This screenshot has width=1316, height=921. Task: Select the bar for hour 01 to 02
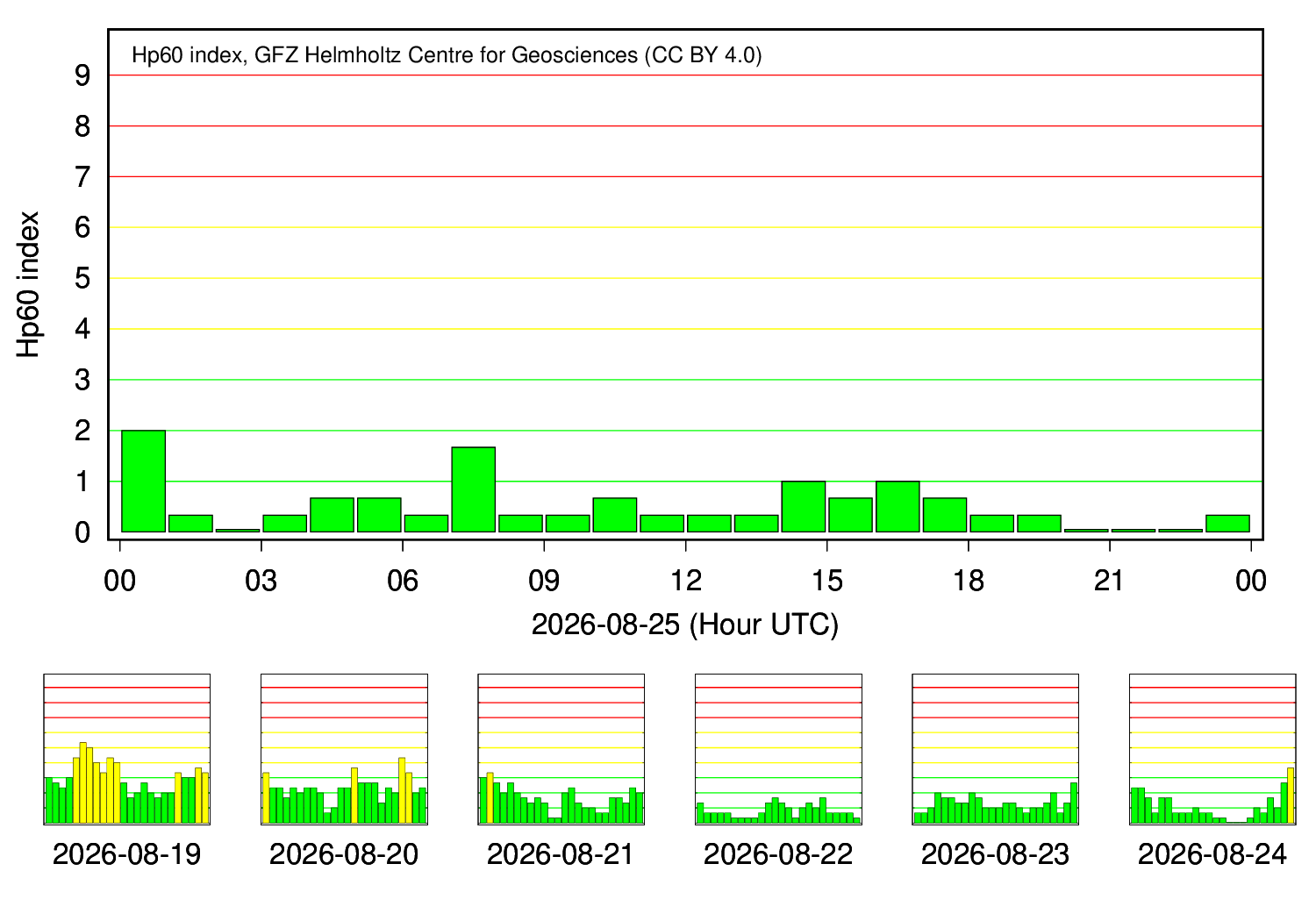(x=190, y=523)
